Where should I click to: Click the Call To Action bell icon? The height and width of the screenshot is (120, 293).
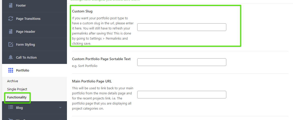coord(11,57)
